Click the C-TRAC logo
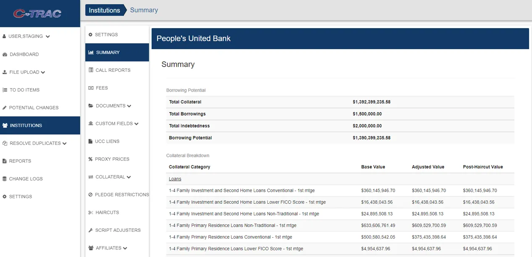 pyautogui.click(x=37, y=13)
